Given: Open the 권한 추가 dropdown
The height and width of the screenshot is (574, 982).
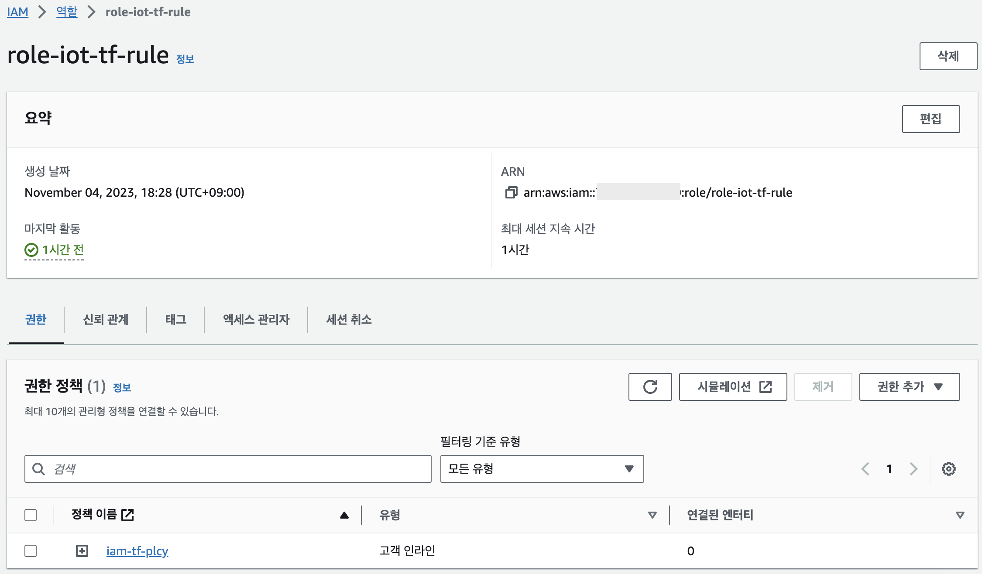Looking at the screenshot, I should (909, 386).
